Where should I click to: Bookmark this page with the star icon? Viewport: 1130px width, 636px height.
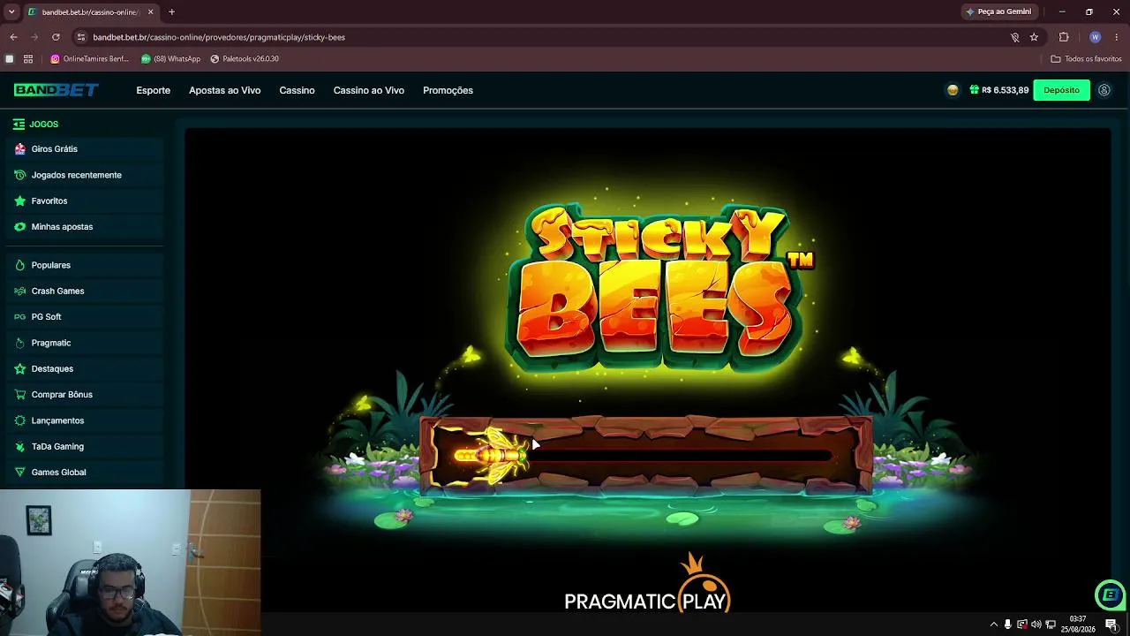[1034, 37]
